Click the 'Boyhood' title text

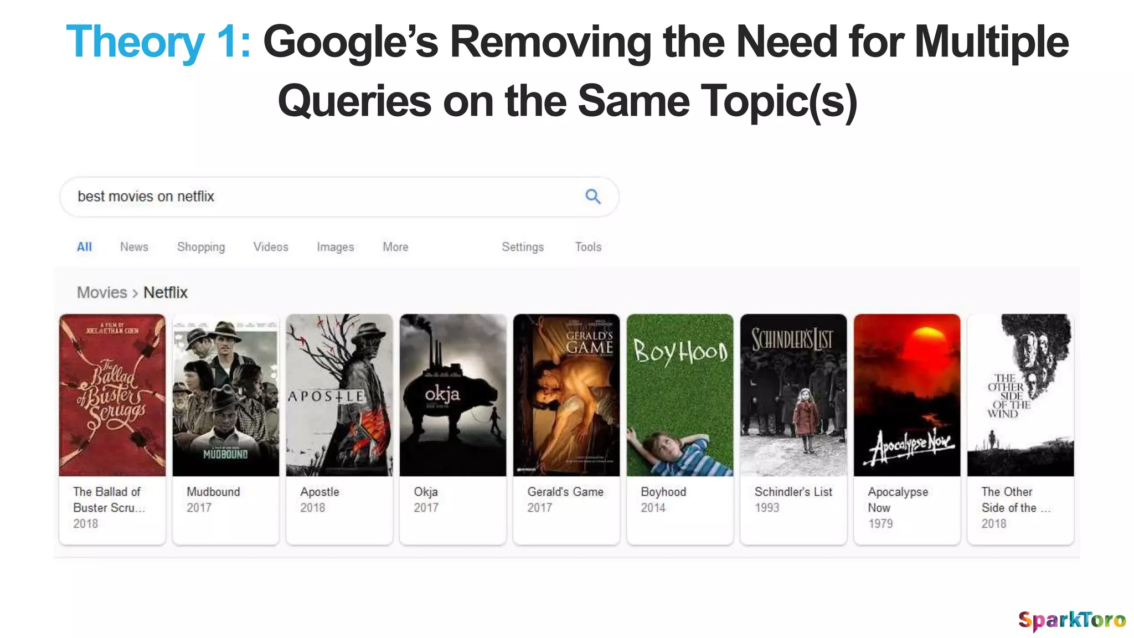(x=663, y=492)
